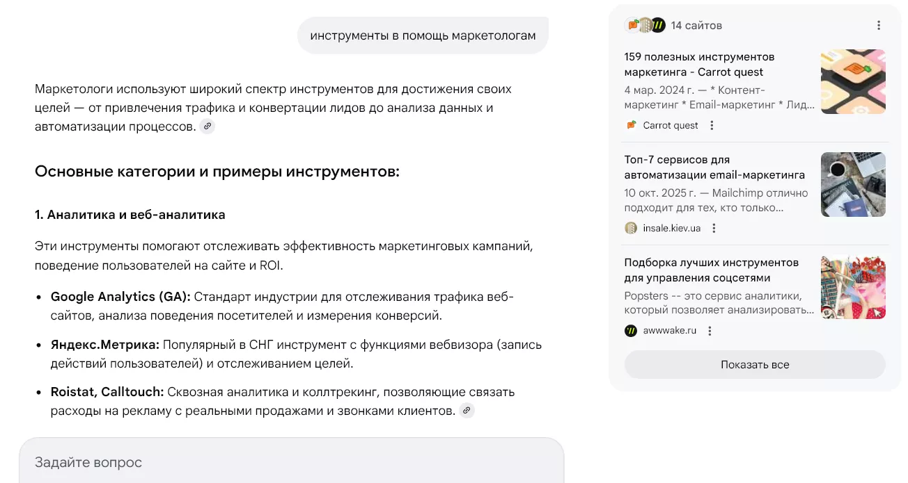This screenshot has width=908, height=483.
Task: Open the options menu beside insale.kiev.ua
Action: 714,228
